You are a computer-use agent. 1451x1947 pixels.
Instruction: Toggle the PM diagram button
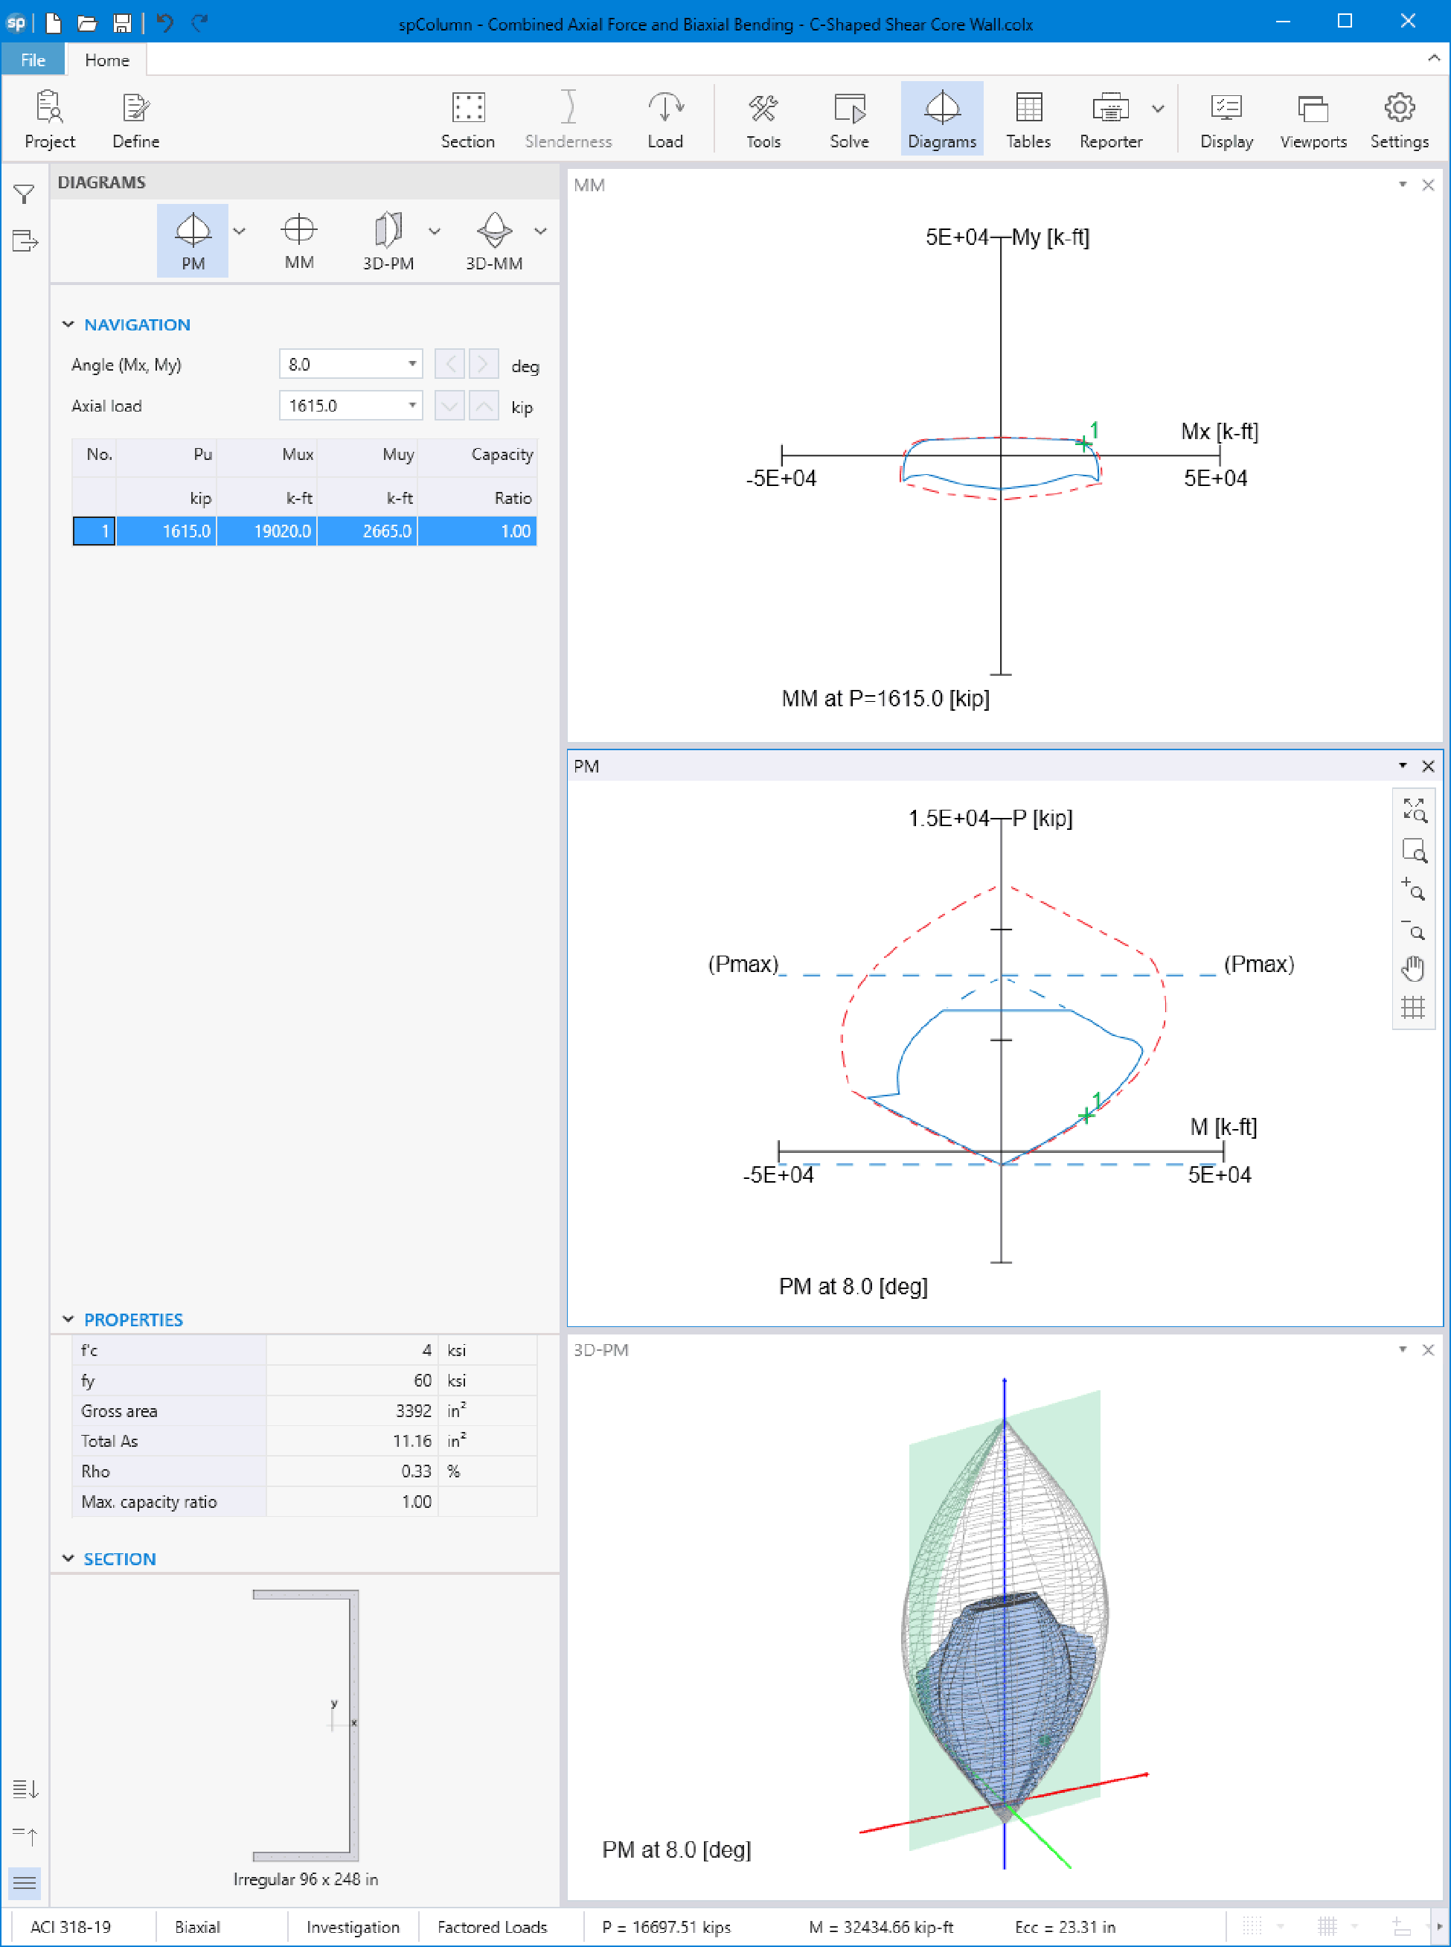(x=193, y=240)
